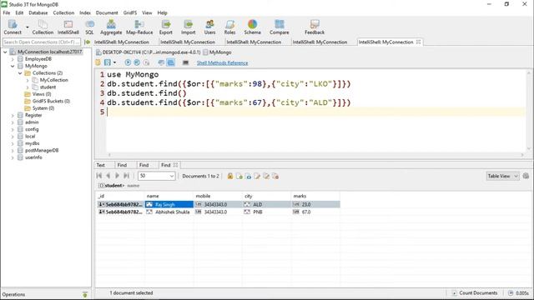The height and width of the screenshot is (300, 534).
Task: Click the add document icon
Action: coord(239,176)
